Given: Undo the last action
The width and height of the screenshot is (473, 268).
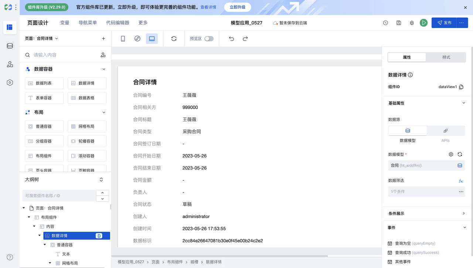Looking at the screenshot, I should pos(232,39).
